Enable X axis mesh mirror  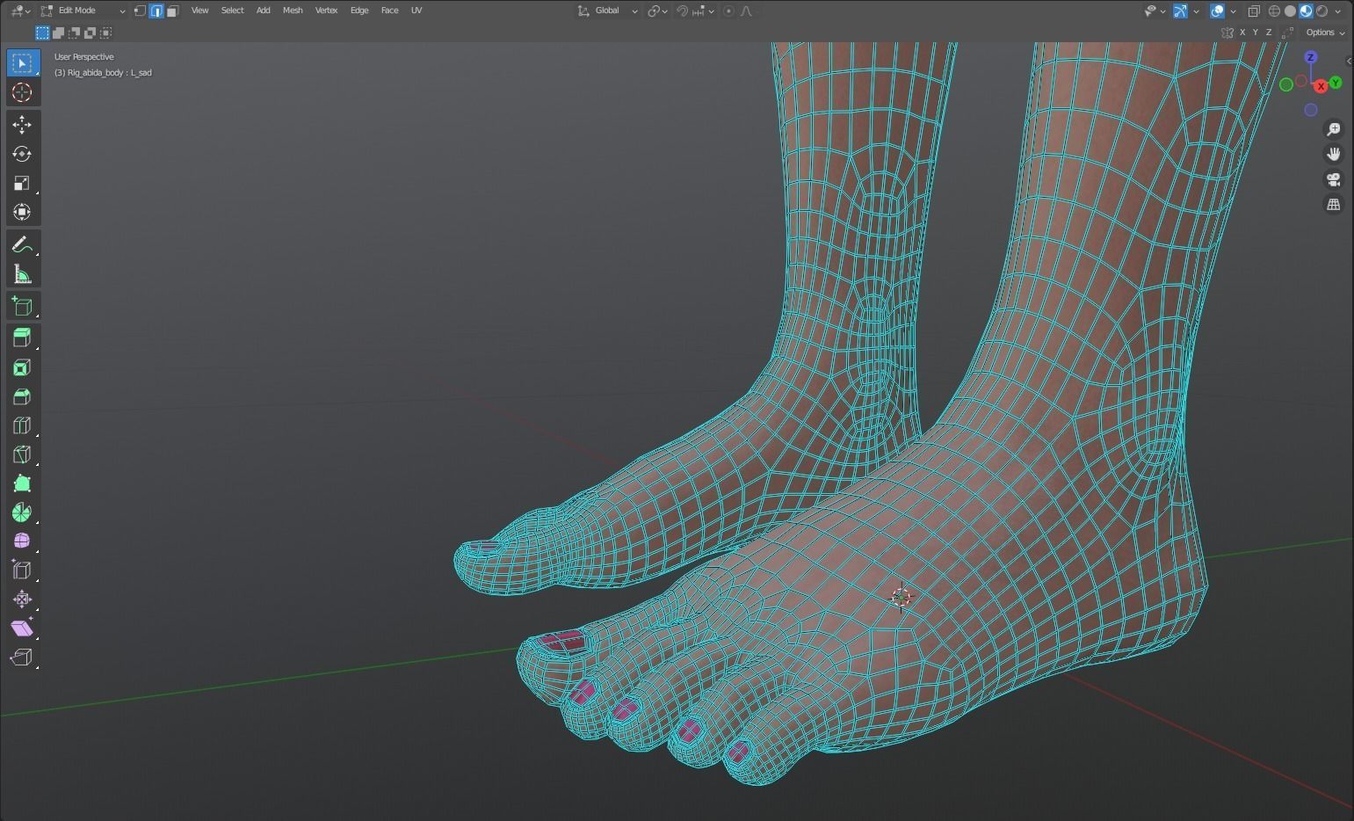[1242, 33]
